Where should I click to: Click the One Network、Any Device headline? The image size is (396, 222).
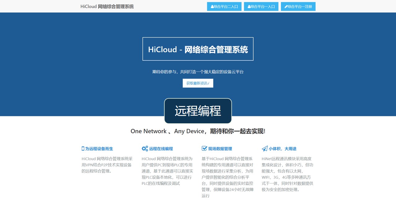(x=198, y=131)
